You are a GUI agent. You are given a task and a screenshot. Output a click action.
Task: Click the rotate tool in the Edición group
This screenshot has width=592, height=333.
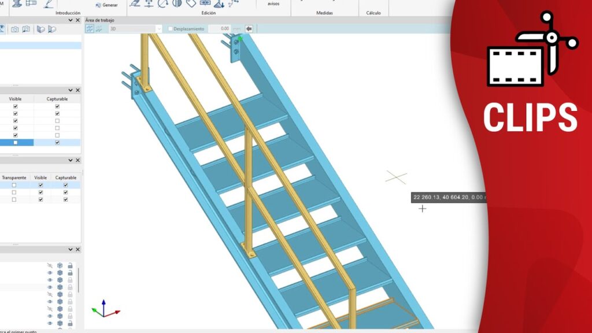click(163, 3)
